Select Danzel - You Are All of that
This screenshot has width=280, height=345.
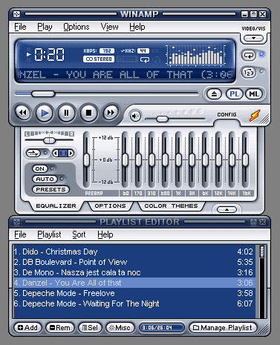(134, 283)
